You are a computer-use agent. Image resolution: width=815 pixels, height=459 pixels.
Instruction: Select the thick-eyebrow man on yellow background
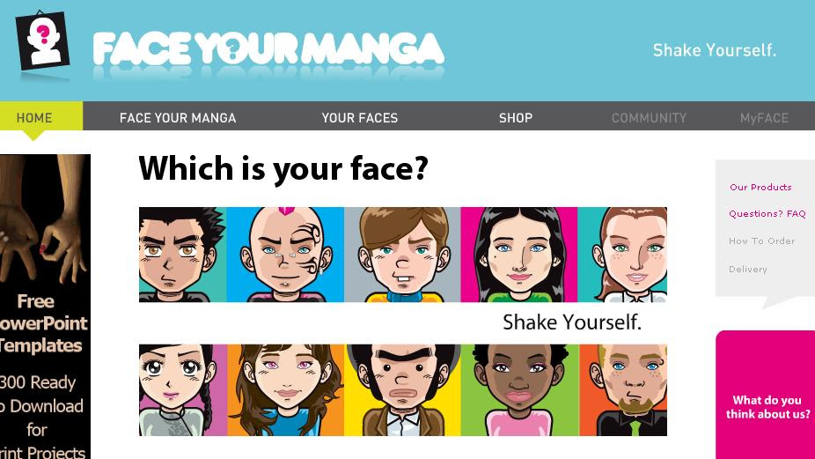pyautogui.click(x=402, y=389)
